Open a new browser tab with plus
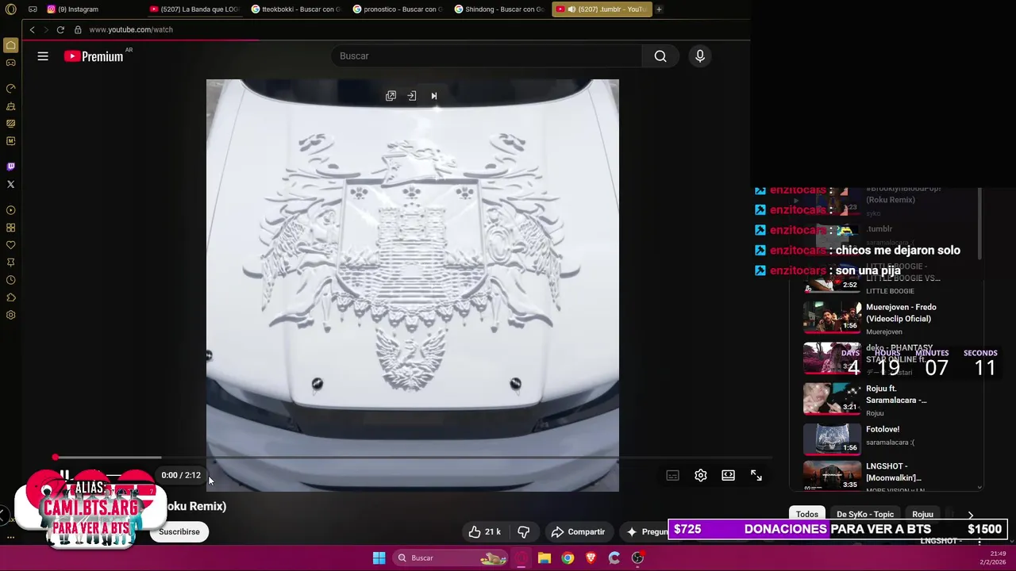The image size is (1016, 571). pyautogui.click(x=659, y=10)
